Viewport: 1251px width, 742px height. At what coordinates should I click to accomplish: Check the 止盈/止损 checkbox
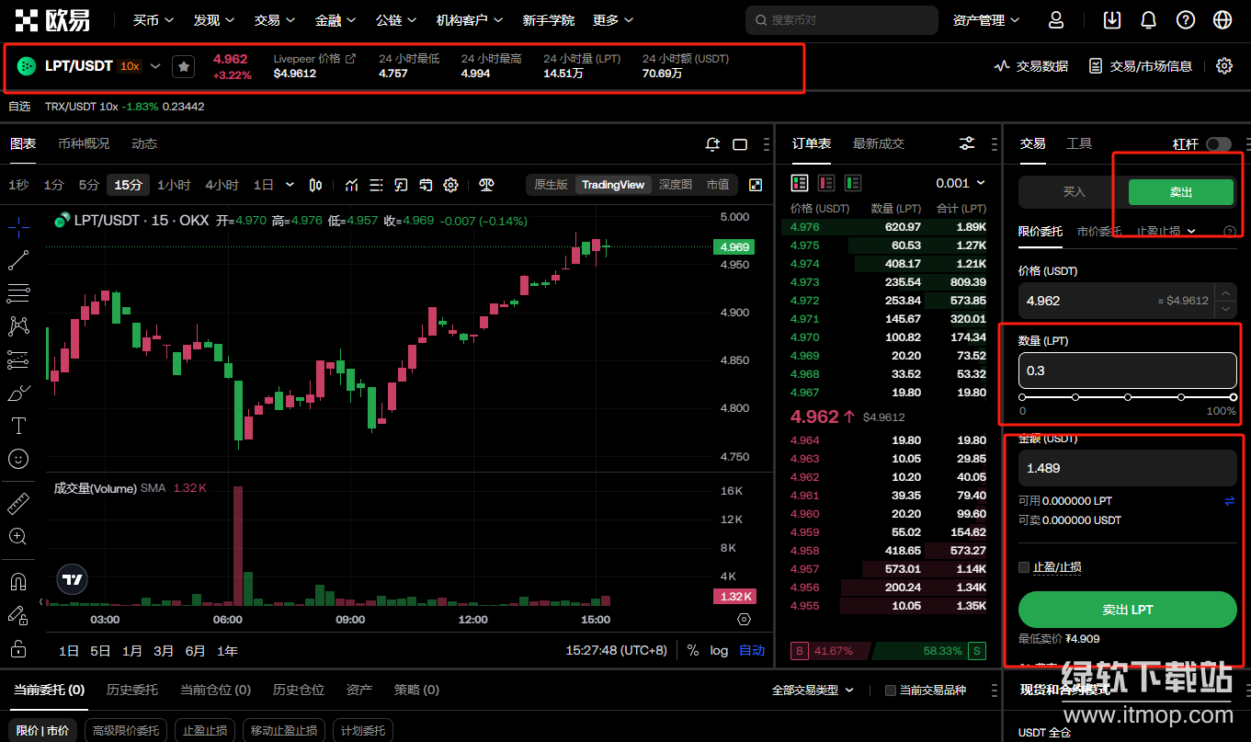click(x=1024, y=567)
